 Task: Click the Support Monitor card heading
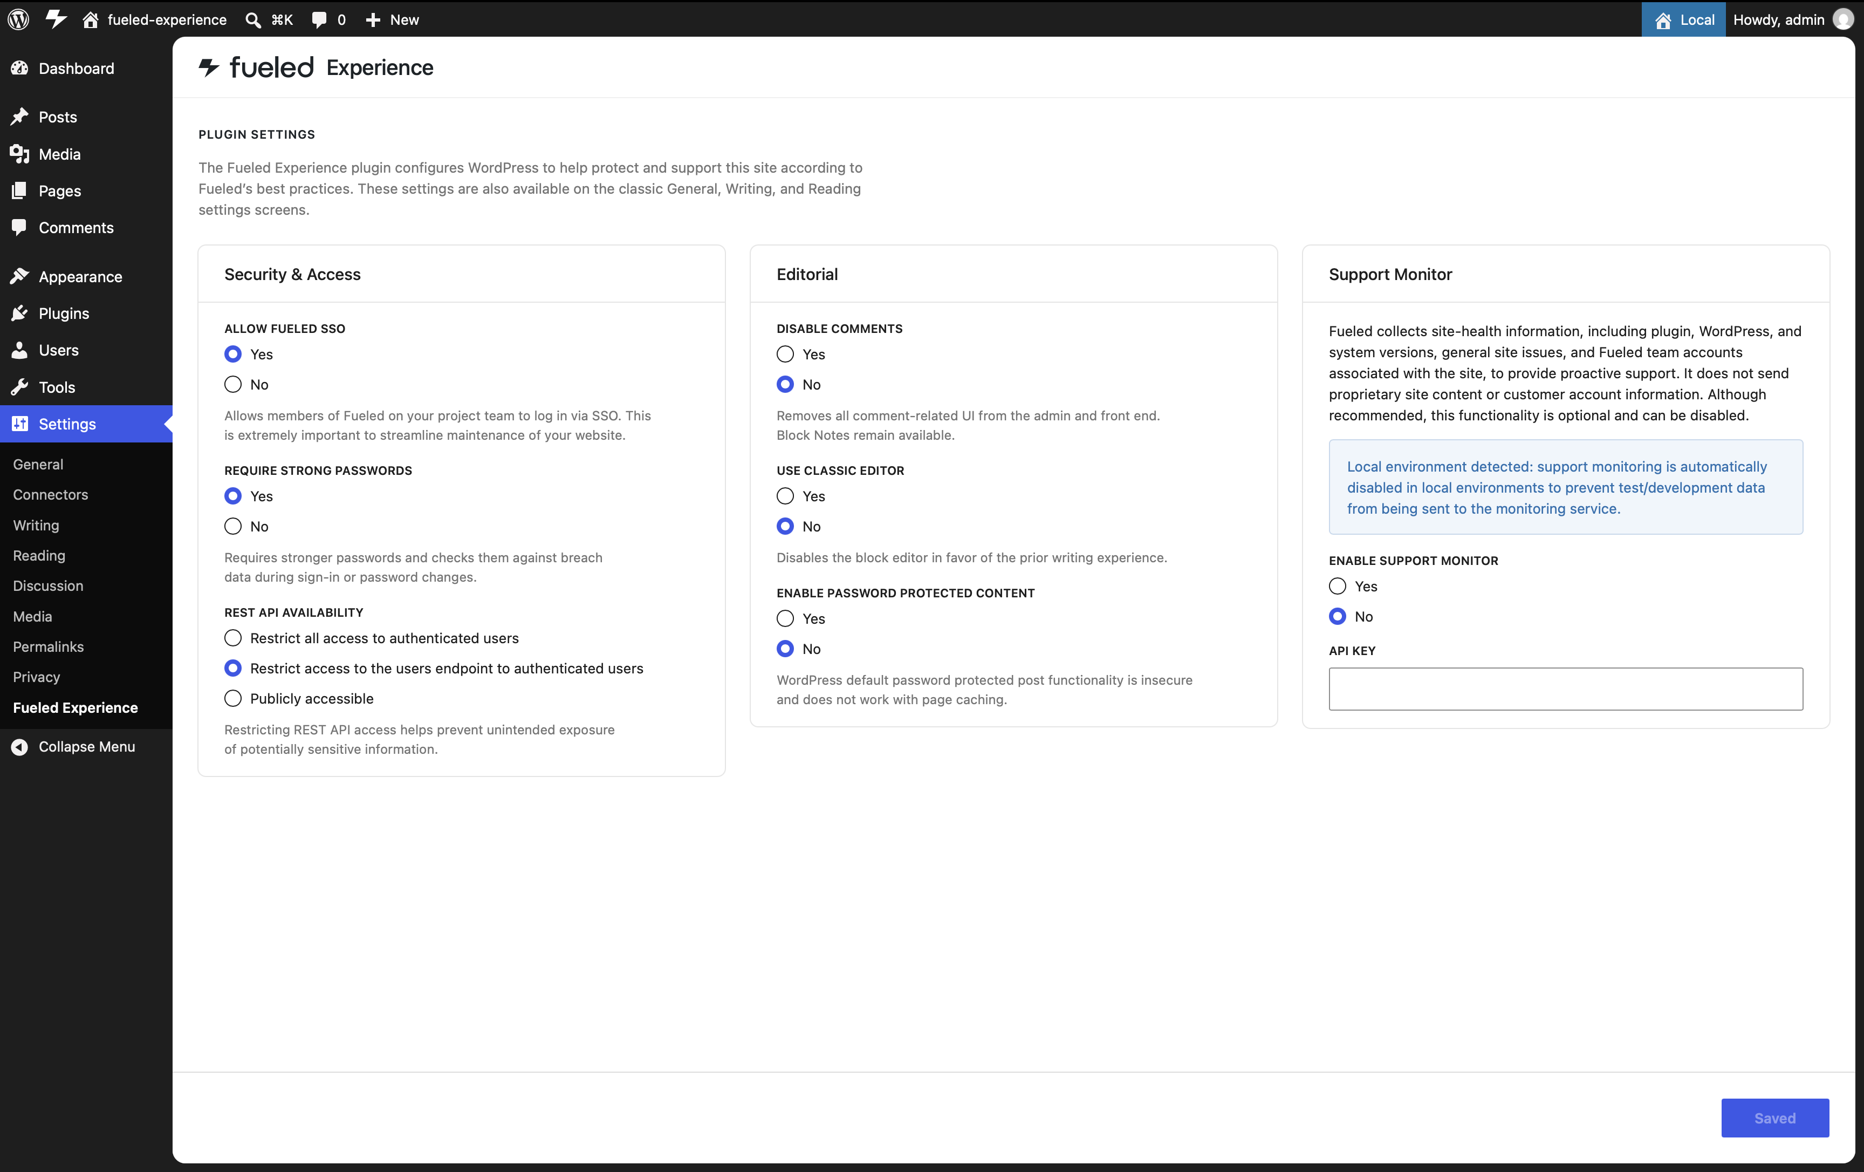[1390, 274]
